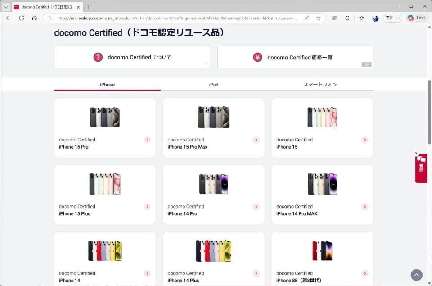This screenshot has width=432, height=286.
Task: Open the browser home page icon
Action: pyautogui.click(x=35, y=18)
